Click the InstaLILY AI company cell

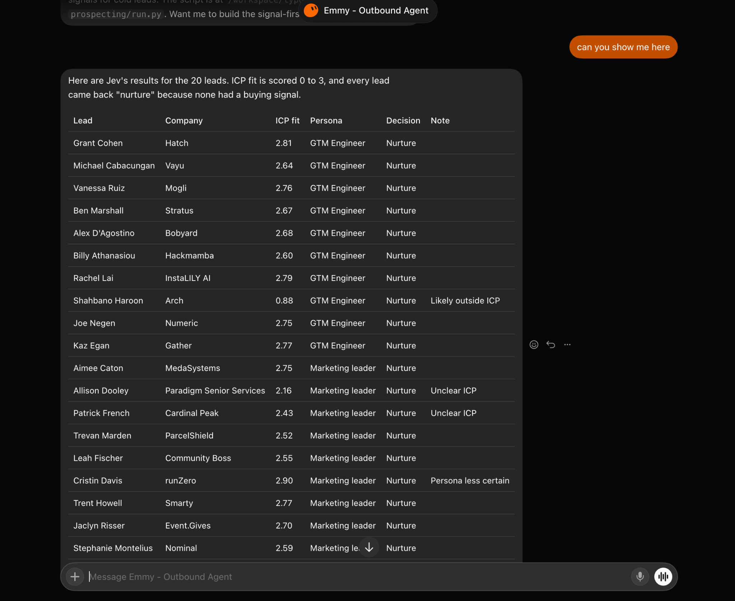[188, 278]
